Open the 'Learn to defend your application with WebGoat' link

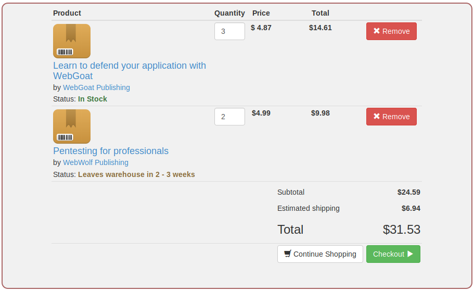coord(129,66)
